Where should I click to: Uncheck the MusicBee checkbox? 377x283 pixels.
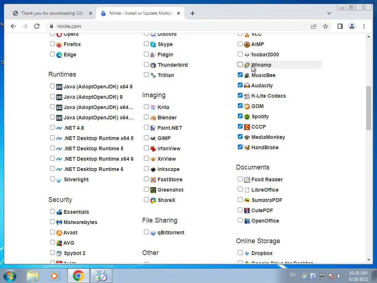(240, 75)
